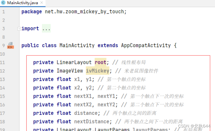
Task: Click the package keyword on line 1
Action: coord(32,12)
